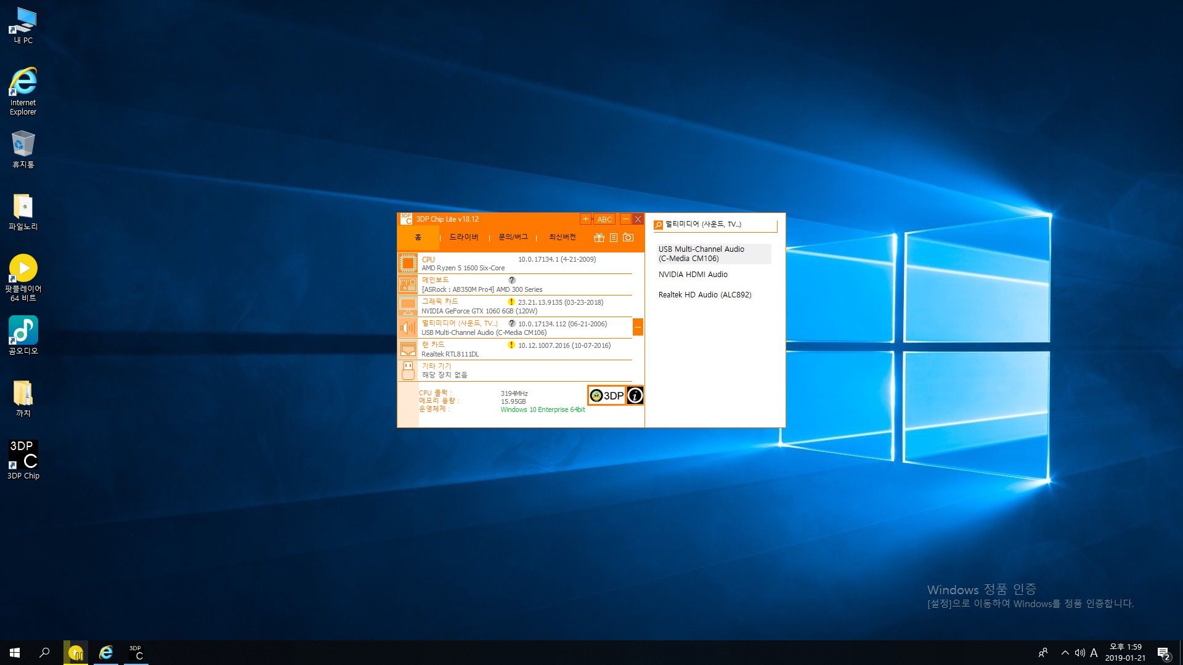
Task: Open the document list icon in 3DP Chip toolbar
Action: click(x=614, y=238)
